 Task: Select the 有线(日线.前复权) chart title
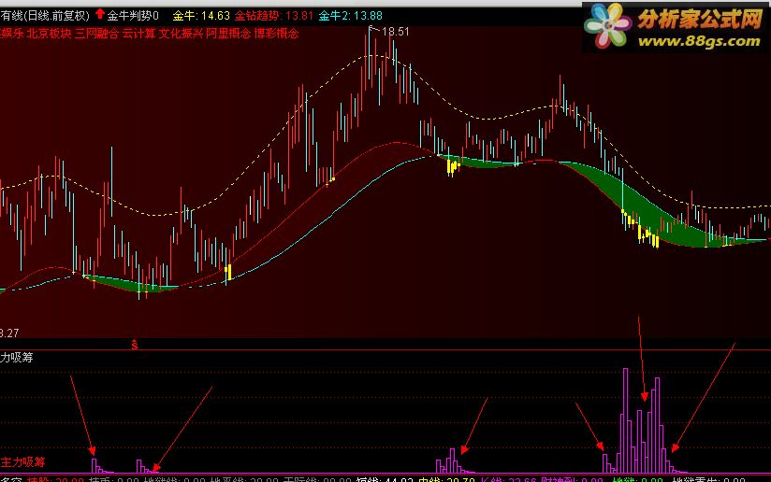pos(45,16)
